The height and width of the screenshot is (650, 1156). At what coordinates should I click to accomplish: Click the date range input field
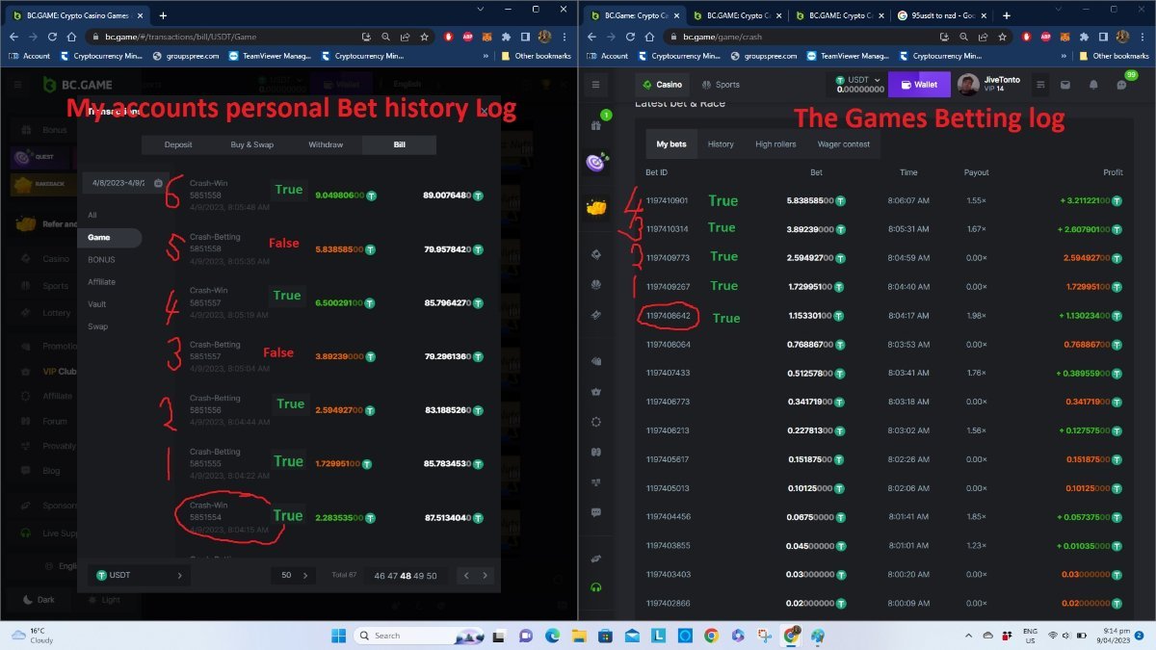coord(118,182)
